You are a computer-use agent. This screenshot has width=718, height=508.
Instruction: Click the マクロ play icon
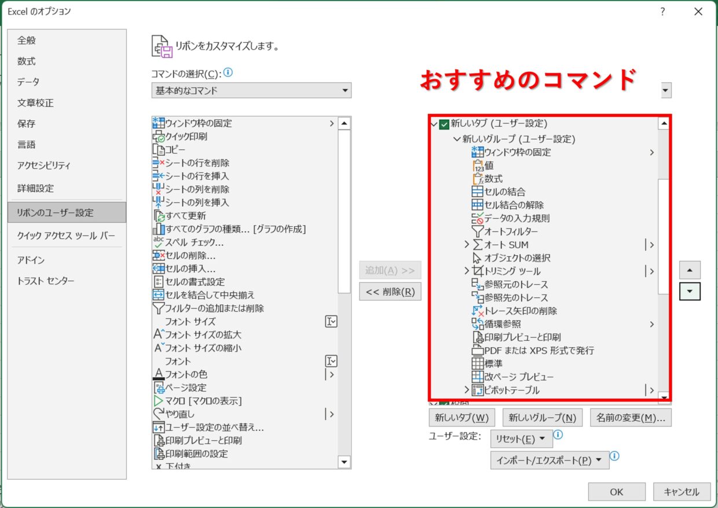[159, 401]
